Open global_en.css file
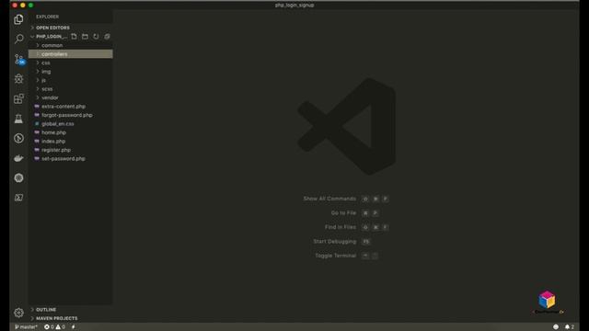 pos(71,124)
